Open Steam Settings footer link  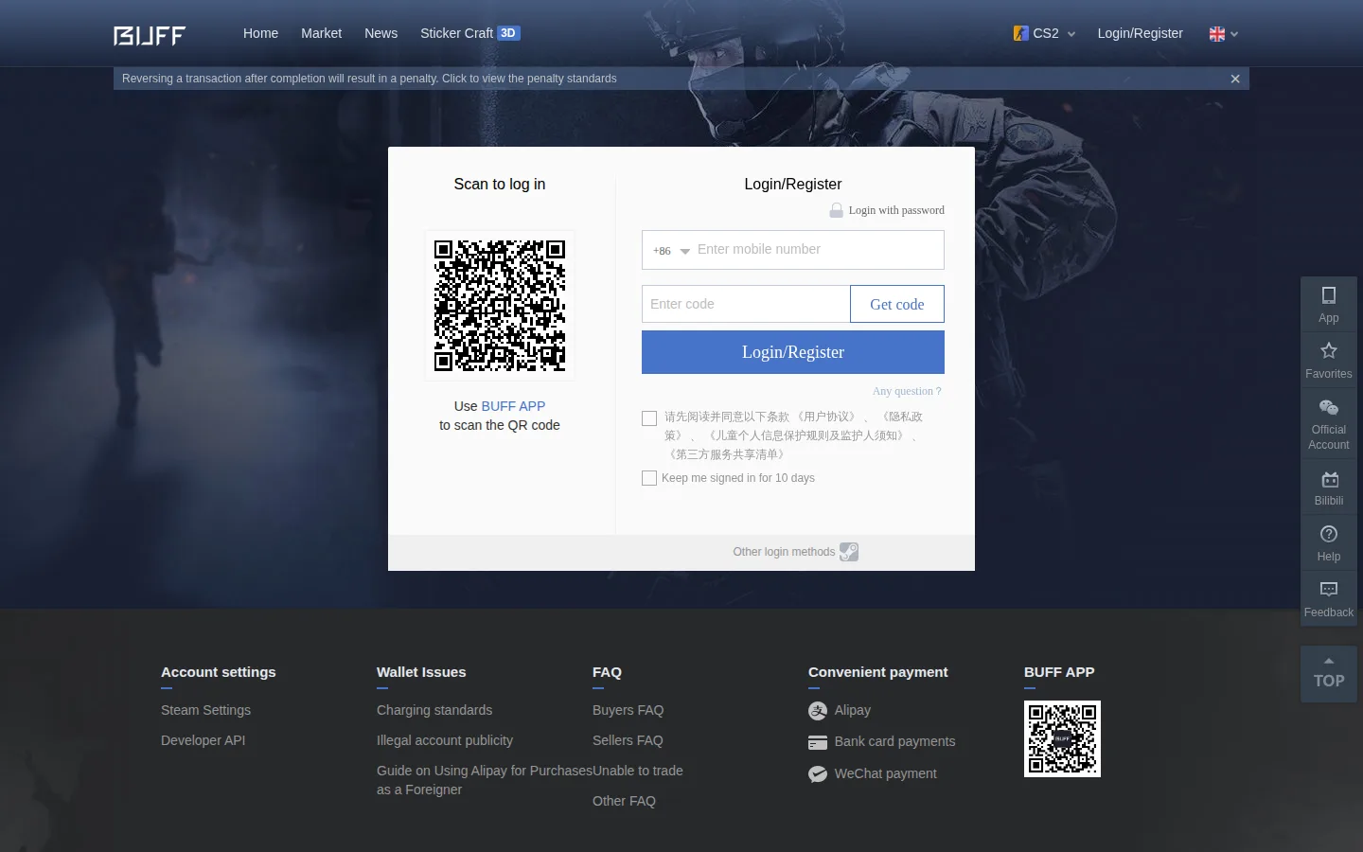(205, 710)
